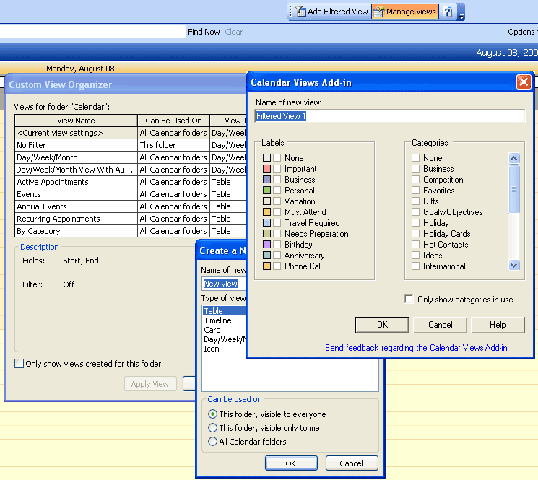538x480 pixels.
Task: Click the Name of new view text field
Action: [390, 116]
